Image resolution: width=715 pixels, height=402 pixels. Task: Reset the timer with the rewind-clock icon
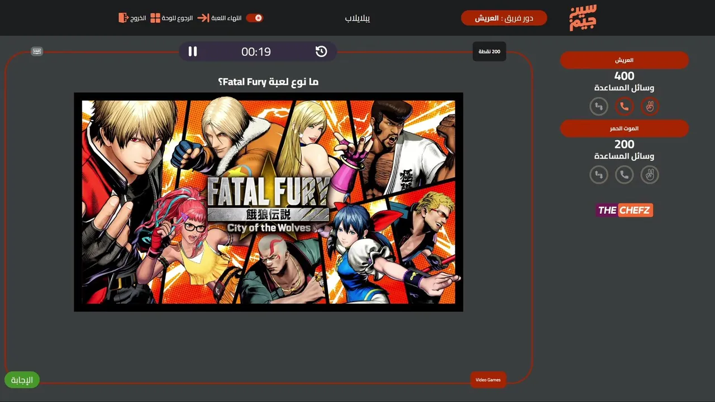pos(321,51)
